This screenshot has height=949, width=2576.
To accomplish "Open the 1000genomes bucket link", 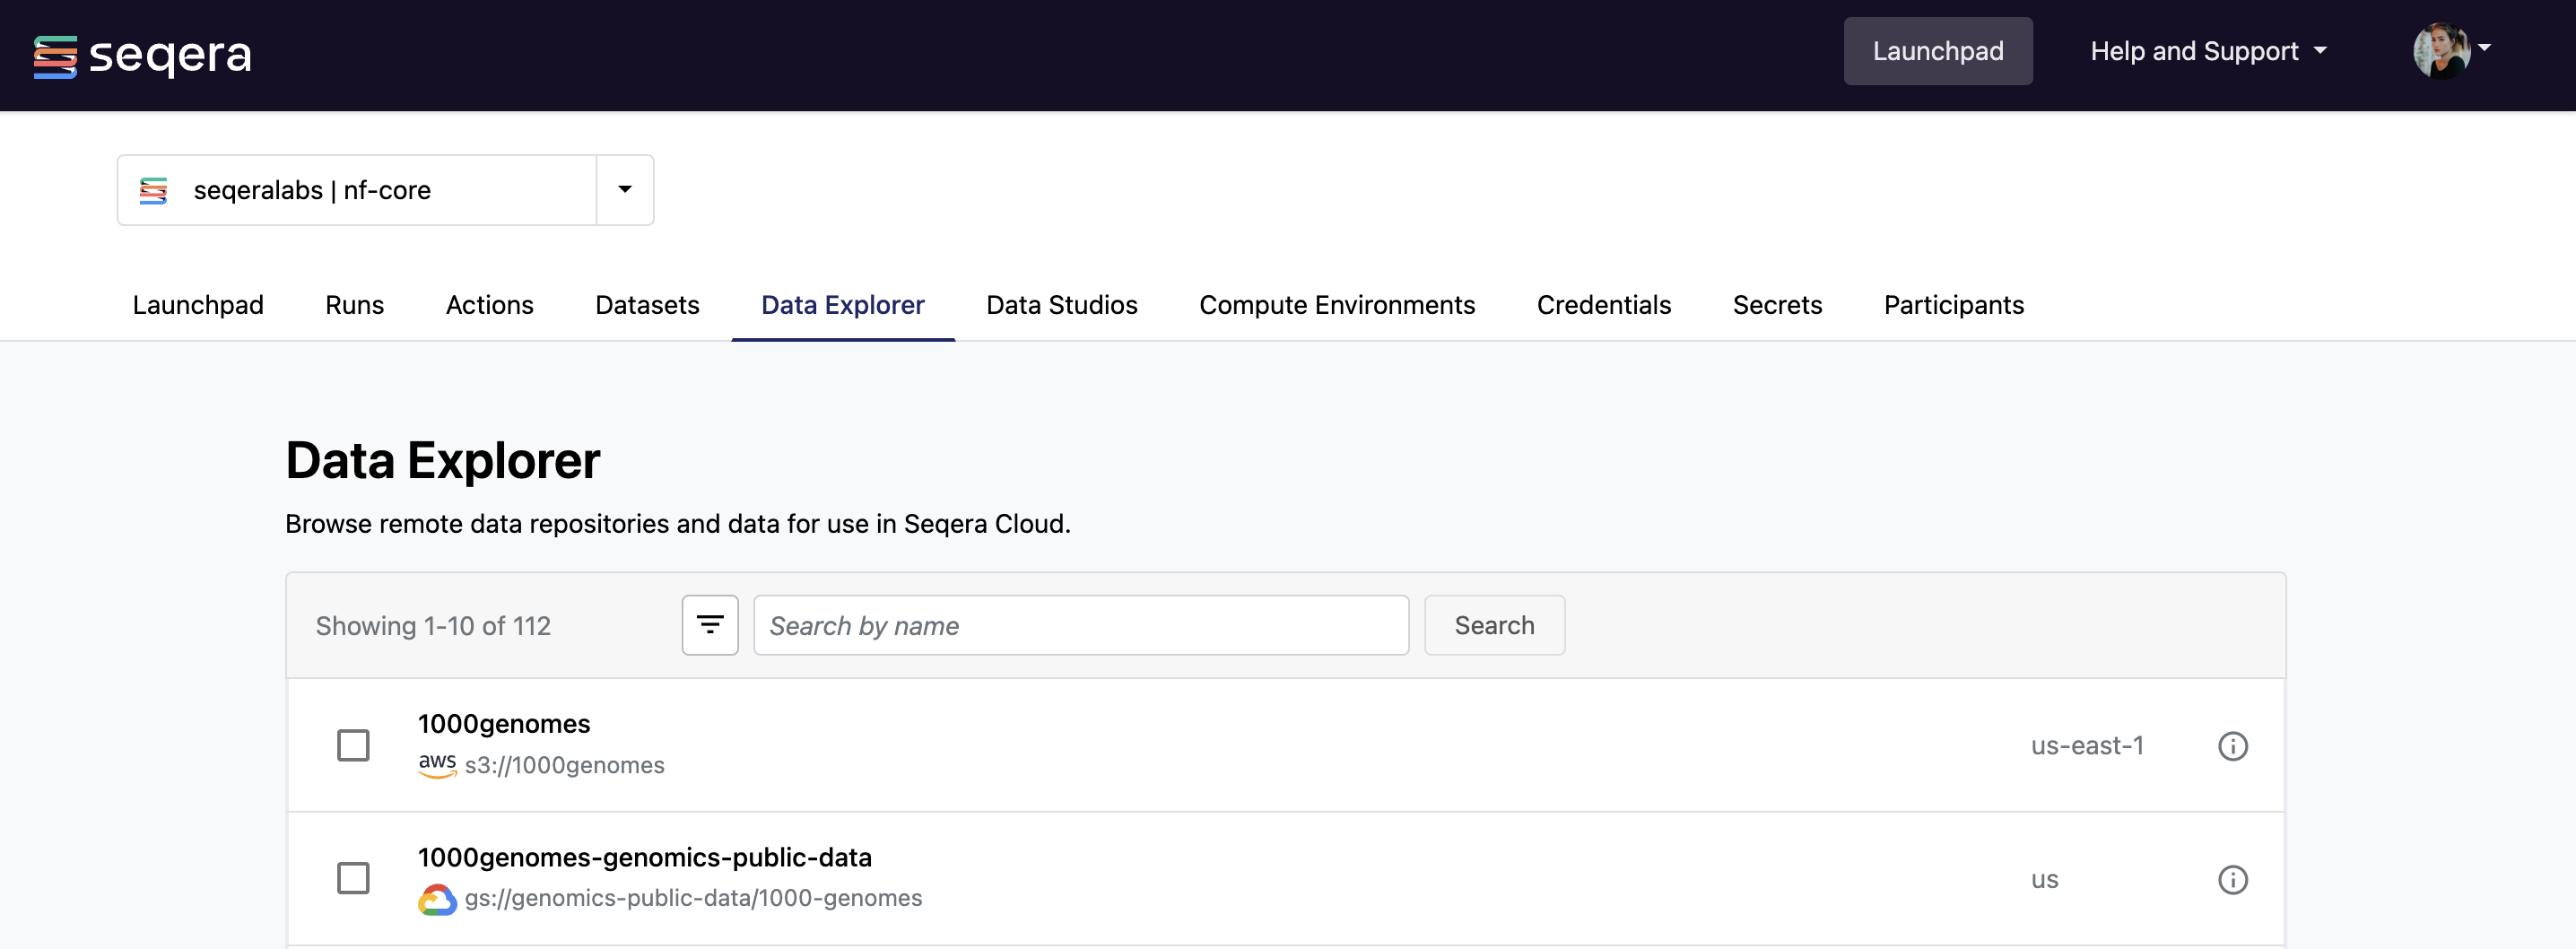I will pos(504,723).
